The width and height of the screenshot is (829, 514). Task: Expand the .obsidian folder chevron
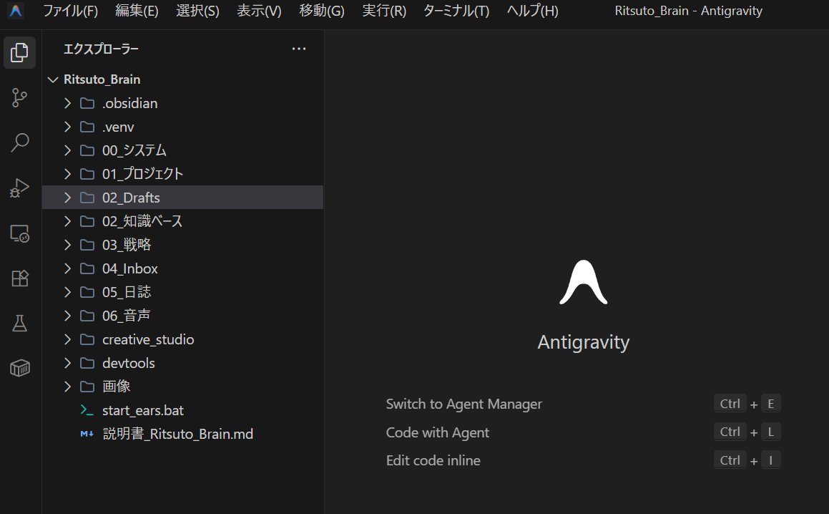[67, 103]
